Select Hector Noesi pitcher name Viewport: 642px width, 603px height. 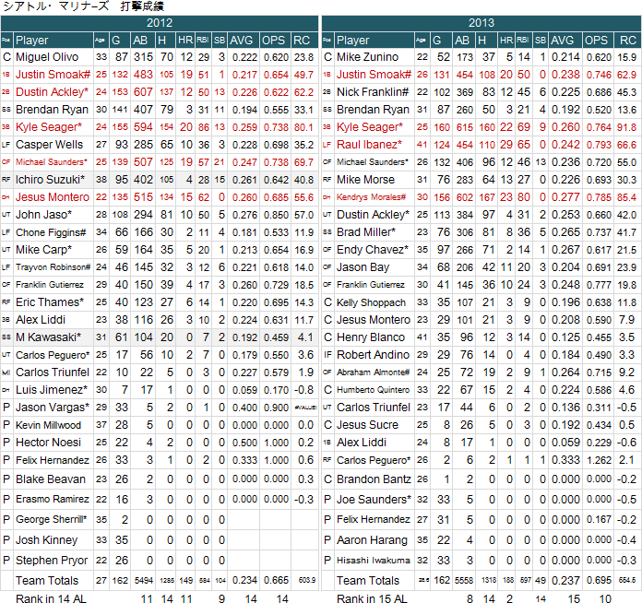48,443
